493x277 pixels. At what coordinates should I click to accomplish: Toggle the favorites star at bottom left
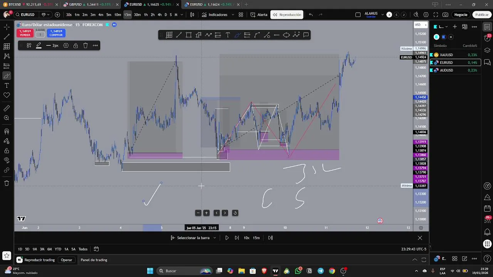(7, 255)
